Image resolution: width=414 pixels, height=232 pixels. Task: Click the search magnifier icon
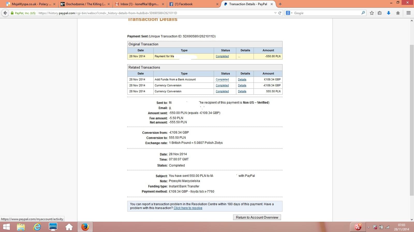[x=363, y=13]
